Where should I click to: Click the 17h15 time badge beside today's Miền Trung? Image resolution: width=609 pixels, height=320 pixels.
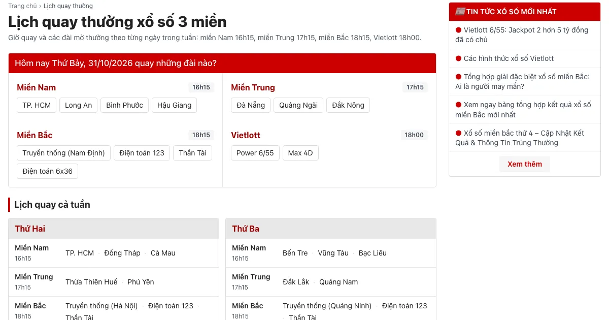pos(415,87)
